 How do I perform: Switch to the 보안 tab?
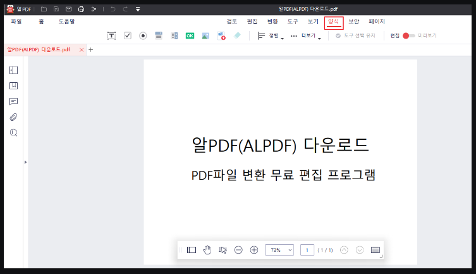pos(353,22)
